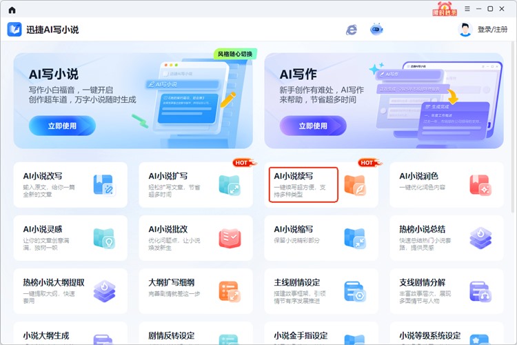Click the 小说等级系统设定 star icon

point(480,339)
